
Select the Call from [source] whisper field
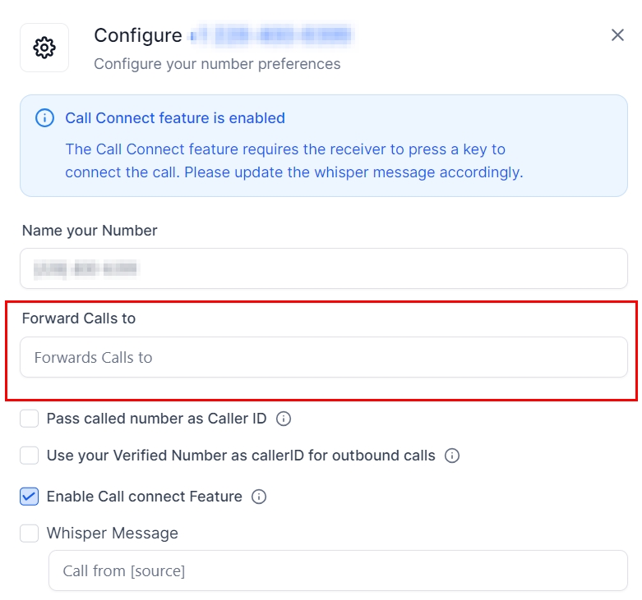pos(337,570)
